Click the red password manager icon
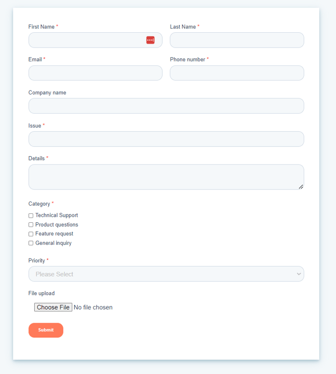This screenshot has width=336, height=374. [150, 40]
